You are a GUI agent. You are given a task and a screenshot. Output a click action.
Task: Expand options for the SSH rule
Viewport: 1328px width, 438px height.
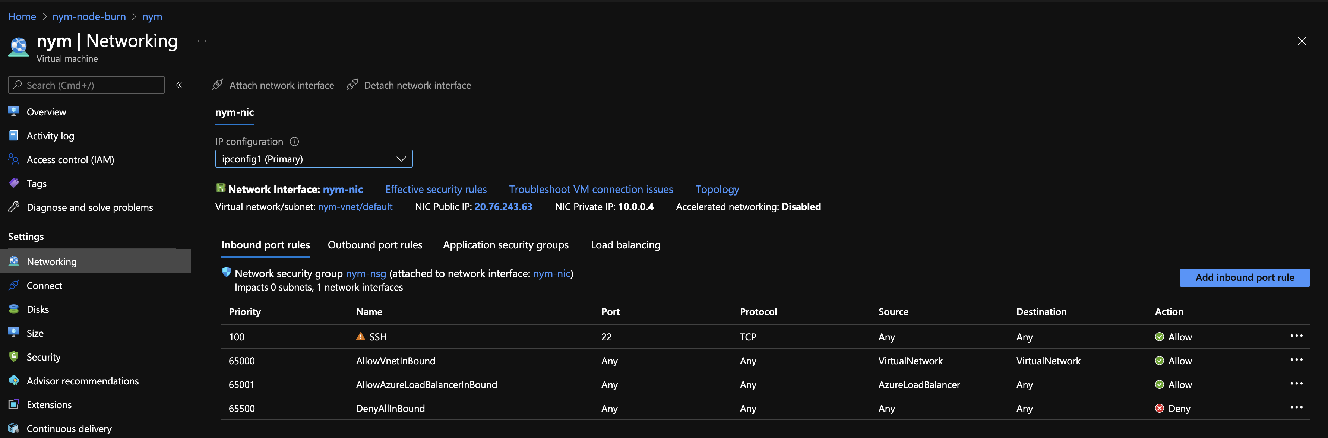pos(1297,336)
